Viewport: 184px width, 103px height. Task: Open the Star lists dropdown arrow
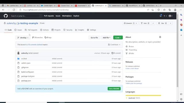click(170, 23)
